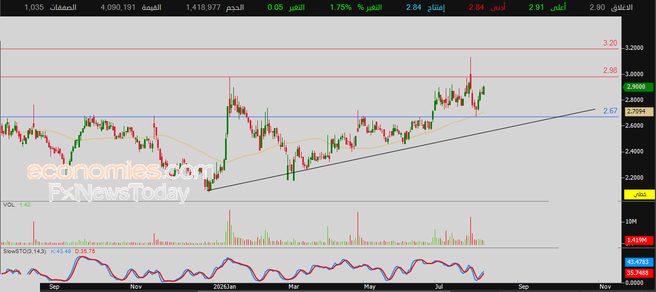
Task: Click the red 1.419M volume tag
Action: tap(639, 240)
